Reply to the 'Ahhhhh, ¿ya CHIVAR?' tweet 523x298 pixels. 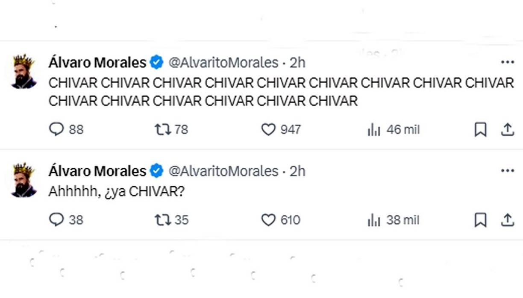[57, 220]
